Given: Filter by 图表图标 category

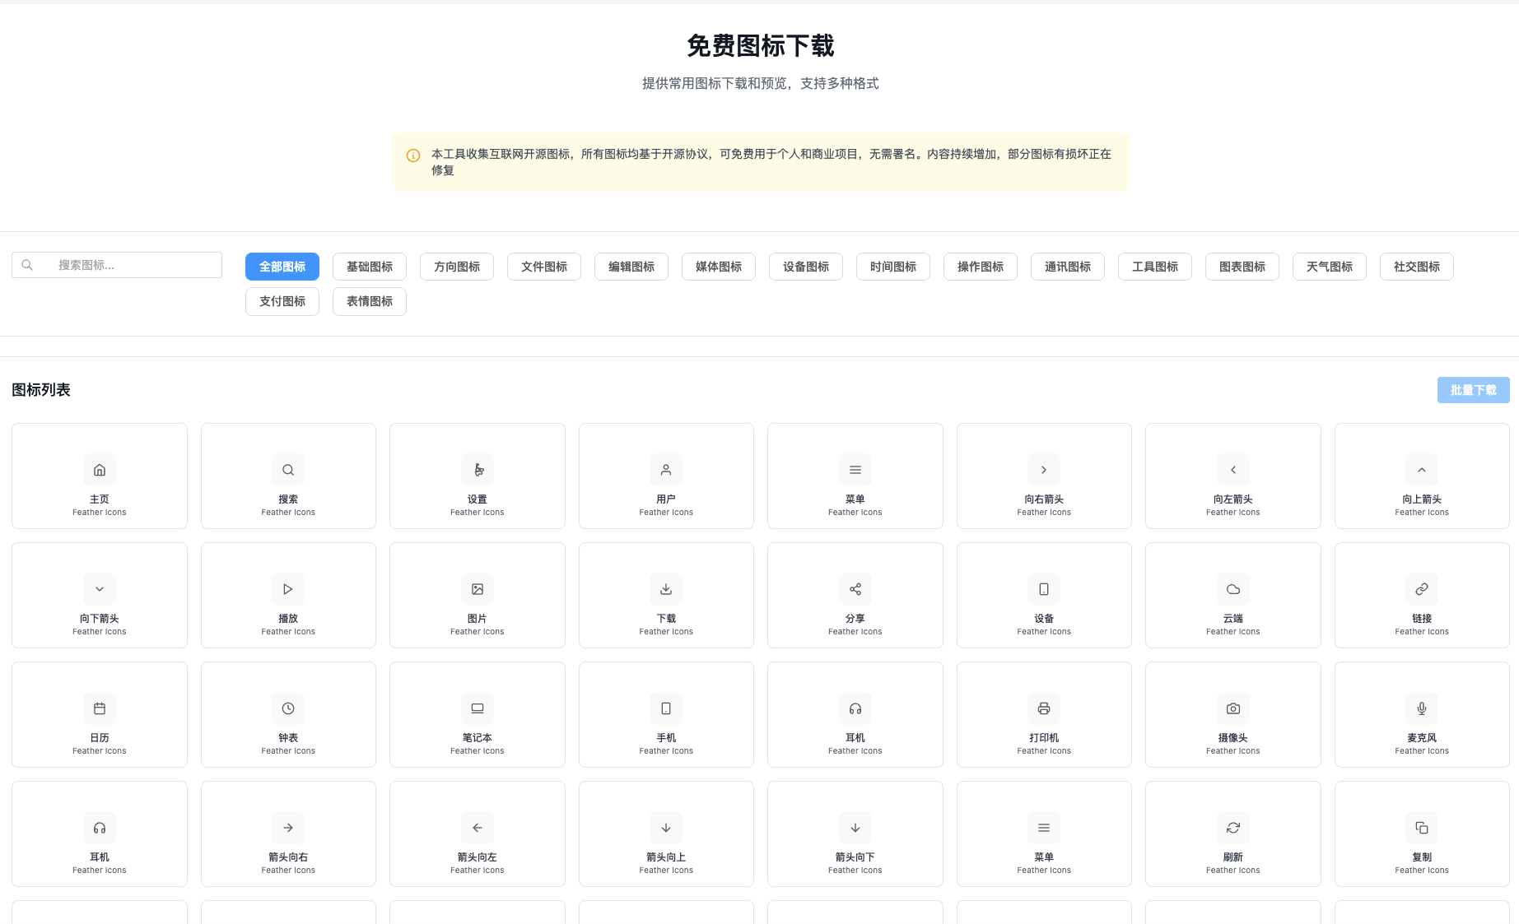Looking at the screenshot, I should pyautogui.click(x=1242, y=267).
